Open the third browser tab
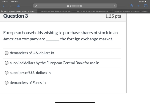The image size is (150, 104). click(x=94, y=11)
